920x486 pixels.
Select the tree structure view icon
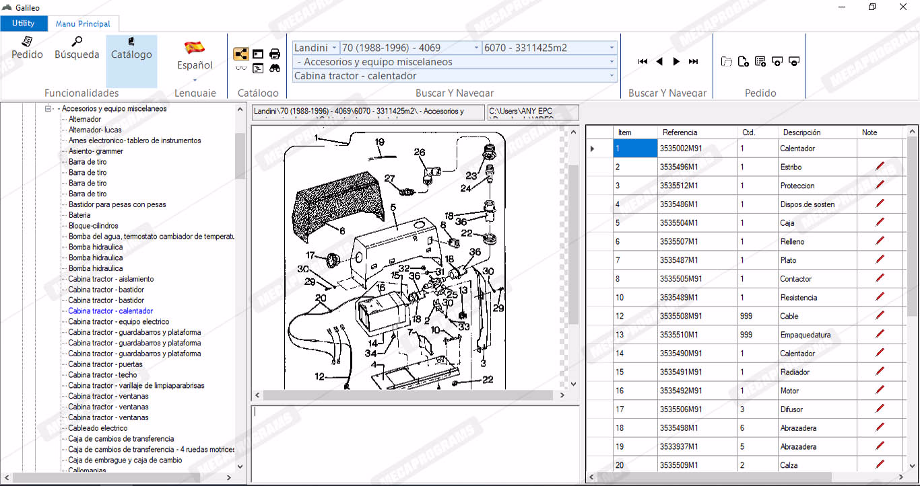click(x=240, y=54)
